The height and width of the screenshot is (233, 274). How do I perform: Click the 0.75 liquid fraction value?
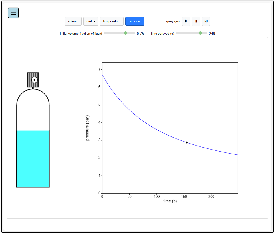pos(140,34)
